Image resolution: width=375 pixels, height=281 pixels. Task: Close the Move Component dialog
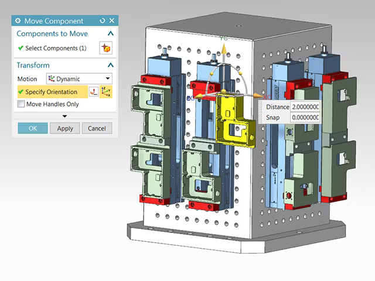coord(112,21)
